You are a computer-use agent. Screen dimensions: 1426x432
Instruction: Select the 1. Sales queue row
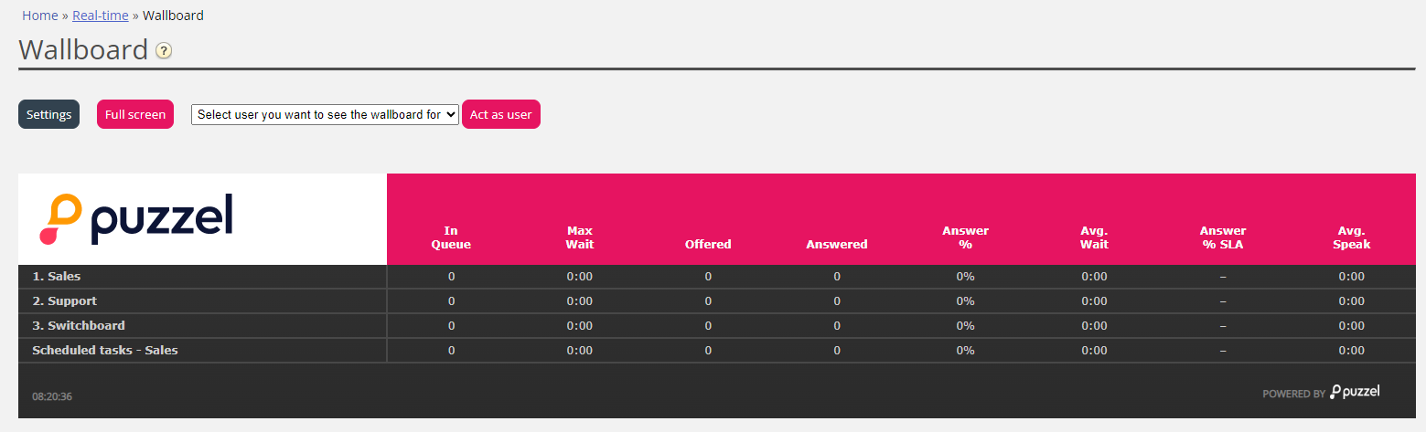pos(57,277)
